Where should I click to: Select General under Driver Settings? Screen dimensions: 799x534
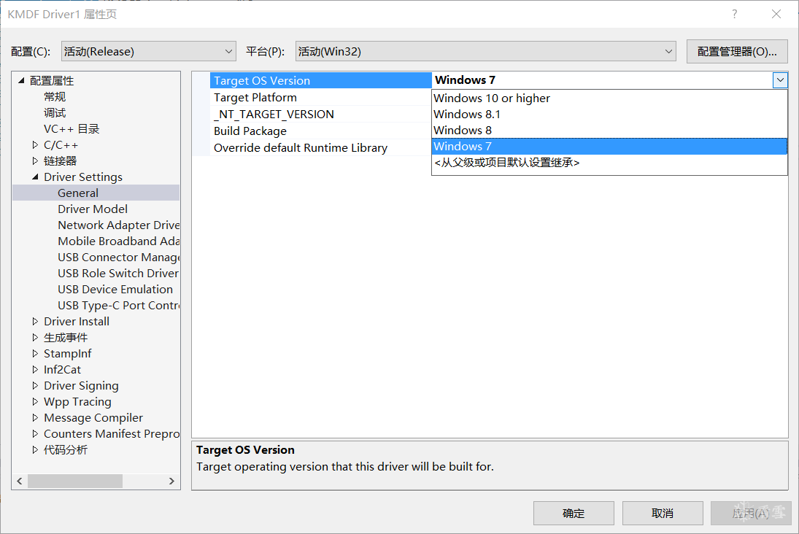[x=78, y=193]
